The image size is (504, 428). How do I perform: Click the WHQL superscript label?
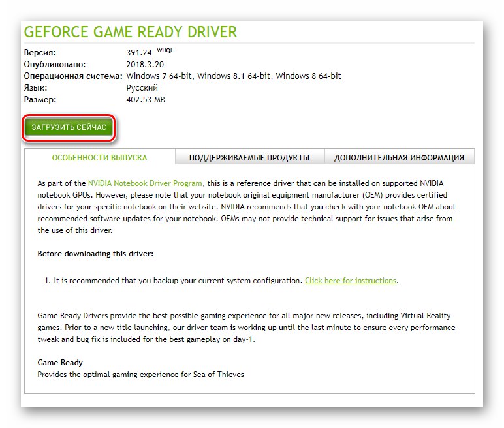tap(165, 50)
